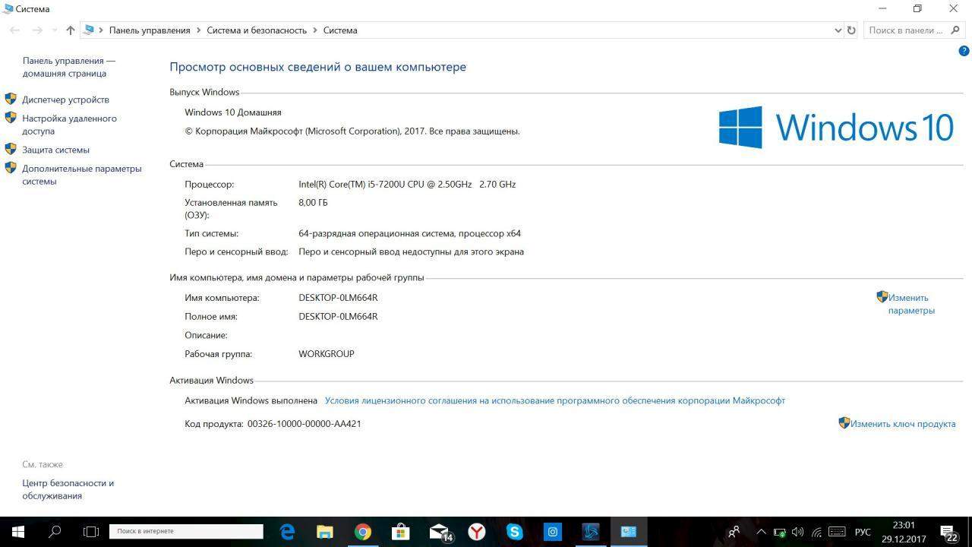Click the 8,00 ГБ memory value
The image size is (972, 547).
[x=313, y=203]
